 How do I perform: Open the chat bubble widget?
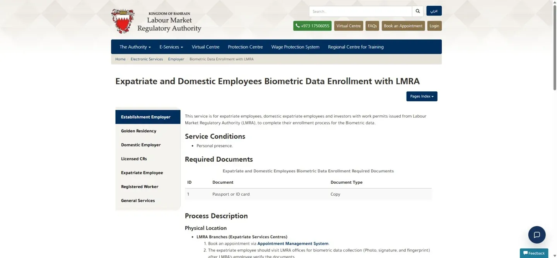pyautogui.click(x=537, y=235)
